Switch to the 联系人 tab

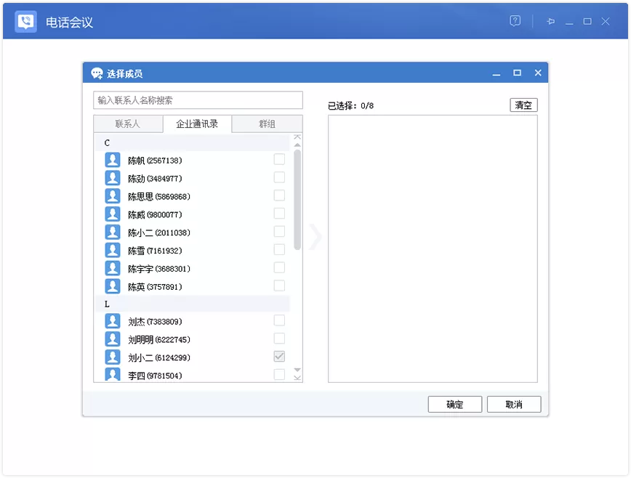point(128,123)
